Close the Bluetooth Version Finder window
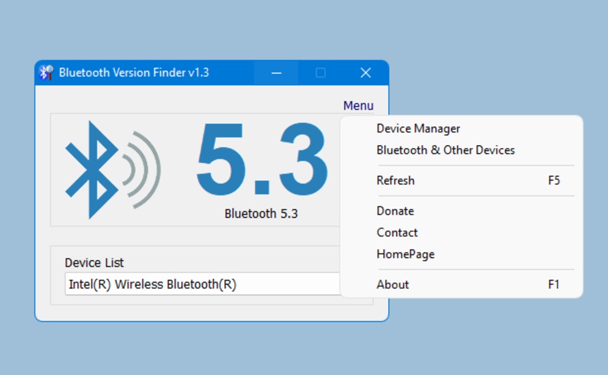The image size is (608, 375). [x=366, y=72]
